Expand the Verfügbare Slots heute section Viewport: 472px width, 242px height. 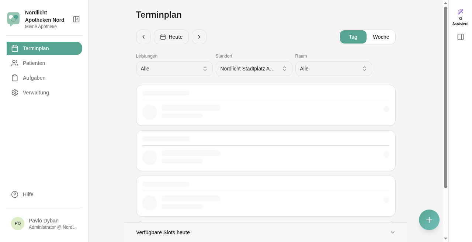[x=266, y=232]
